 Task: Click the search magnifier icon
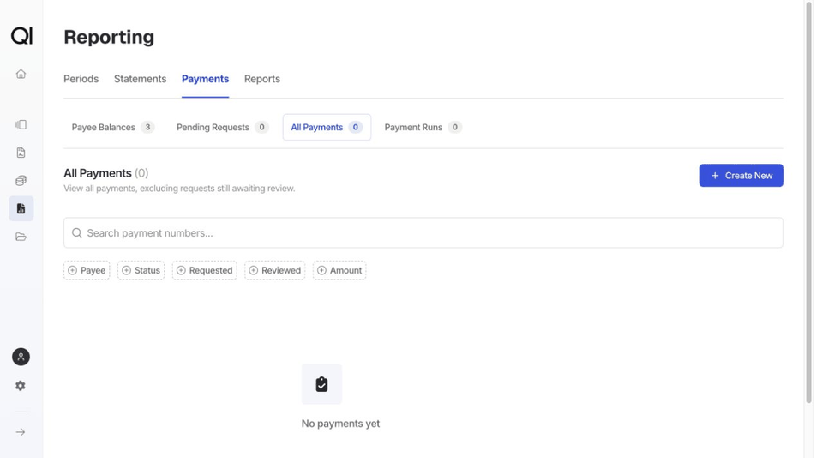click(x=76, y=233)
